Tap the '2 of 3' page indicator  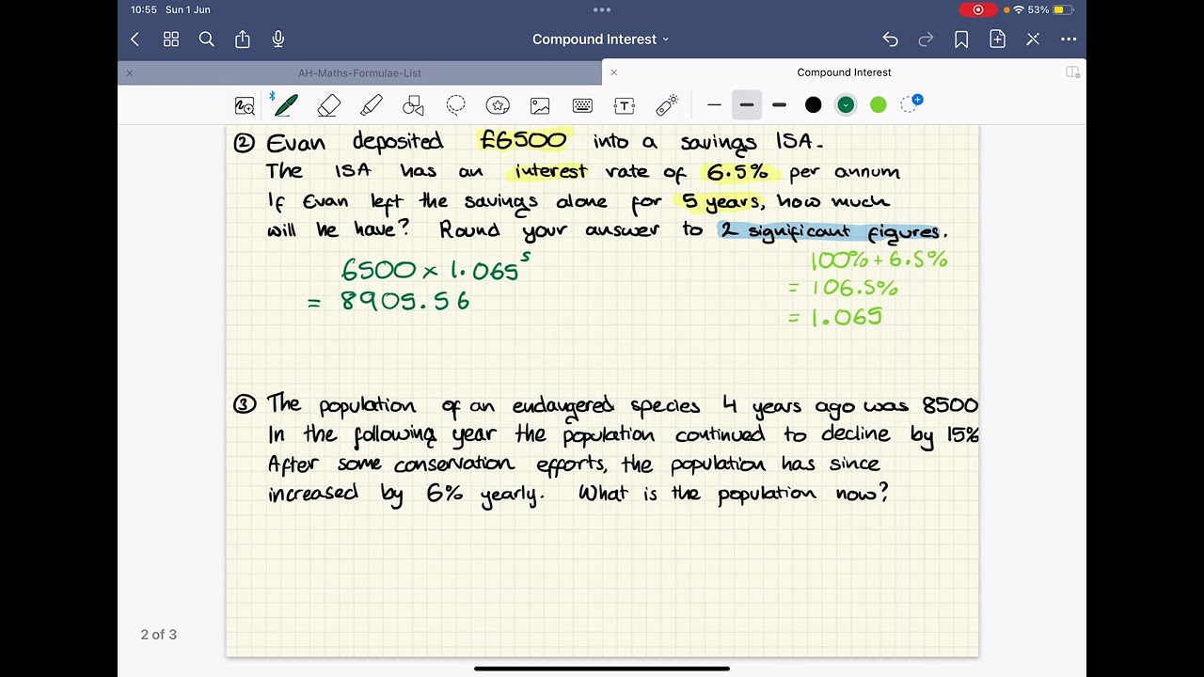[159, 635]
